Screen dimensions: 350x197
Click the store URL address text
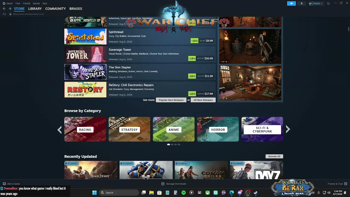(x=28, y=14)
